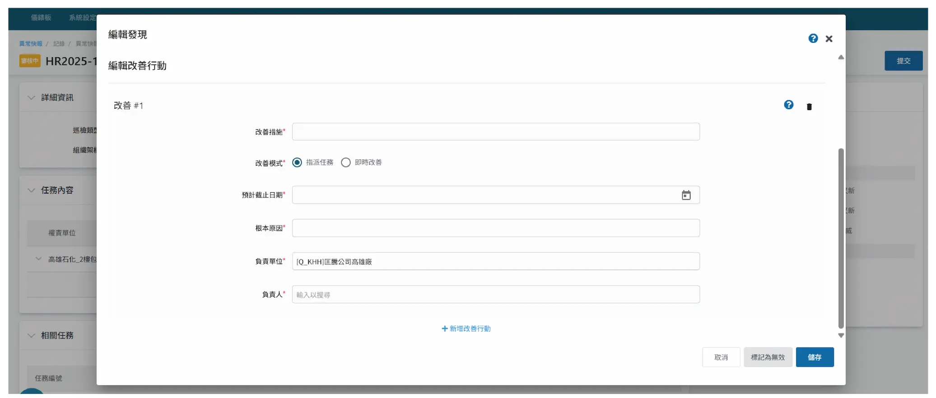Image resolution: width=936 pixels, height=398 pixels.
Task: Click the scroll down arrow in dialog
Action: pyautogui.click(x=841, y=335)
